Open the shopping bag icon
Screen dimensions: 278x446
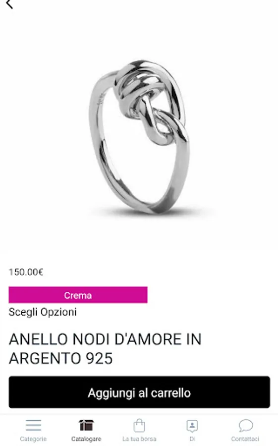coord(139,426)
